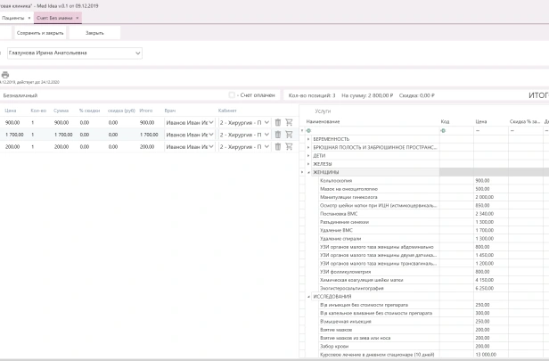This screenshot has width=549, height=361.
Task: Click the print icon above the invoice
Action: [x=5, y=75]
